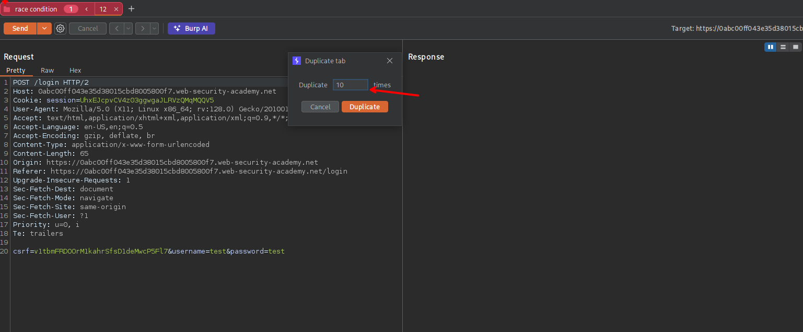Click the race condition folder group icon
Image resolution: width=803 pixels, height=332 pixels.
tap(7, 9)
